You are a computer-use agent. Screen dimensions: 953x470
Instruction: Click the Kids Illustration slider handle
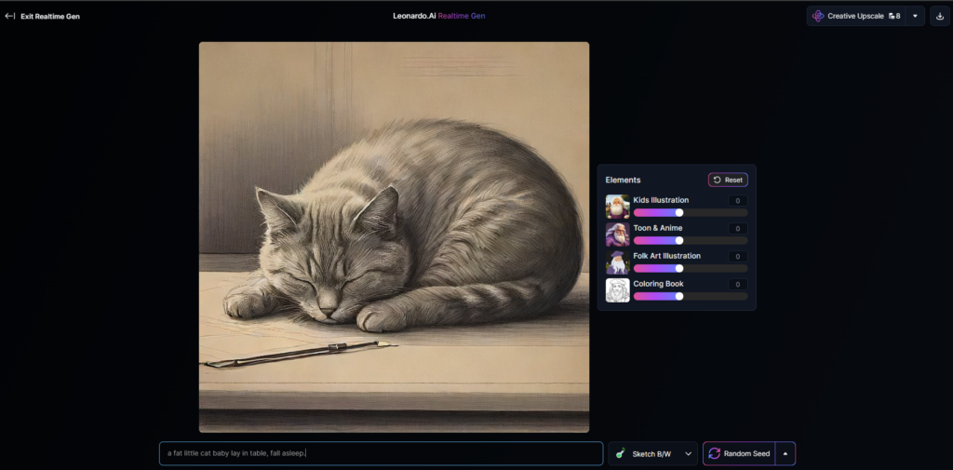[x=679, y=212]
